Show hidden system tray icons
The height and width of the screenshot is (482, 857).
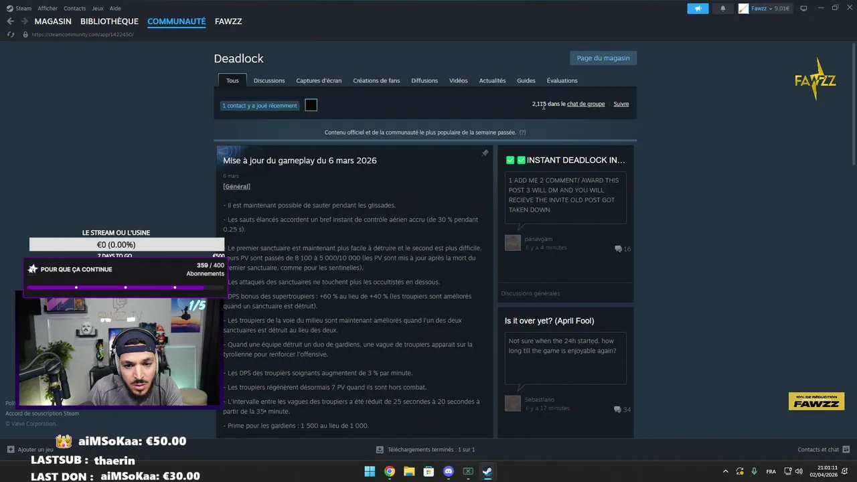click(726, 471)
